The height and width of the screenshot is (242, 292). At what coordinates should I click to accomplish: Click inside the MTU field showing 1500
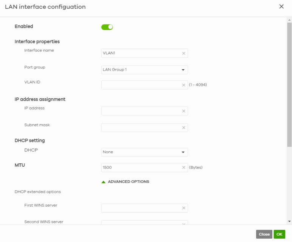point(141,167)
